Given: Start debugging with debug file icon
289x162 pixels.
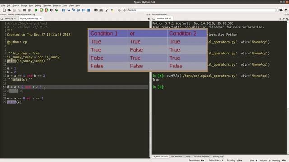Looking at the screenshot, I should point(63,10).
